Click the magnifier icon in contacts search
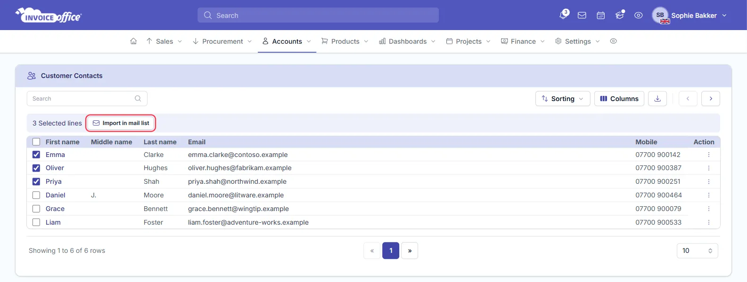The width and height of the screenshot is (747, 282). pos(138,99)
